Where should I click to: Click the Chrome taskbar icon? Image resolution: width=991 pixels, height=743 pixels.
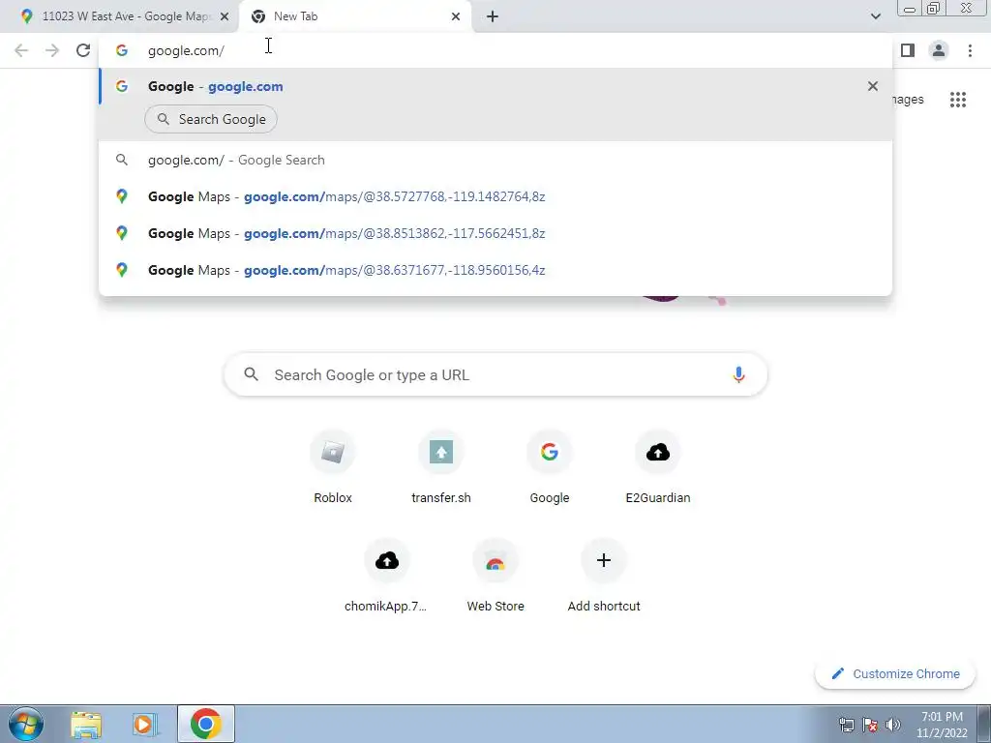[205, 724]
